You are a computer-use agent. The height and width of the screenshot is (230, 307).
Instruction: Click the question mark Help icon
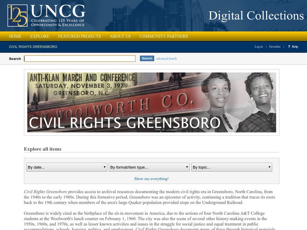tap(289, 46)
